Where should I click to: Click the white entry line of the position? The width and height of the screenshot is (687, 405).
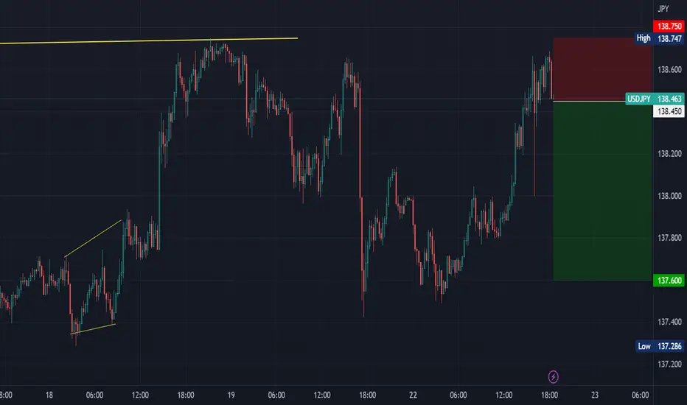pyautogui.click(x=589, y=101)
